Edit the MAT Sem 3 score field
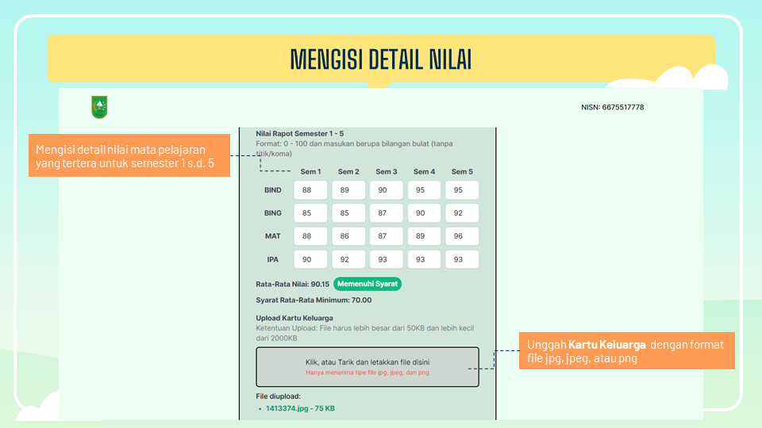 pos(387,236)
